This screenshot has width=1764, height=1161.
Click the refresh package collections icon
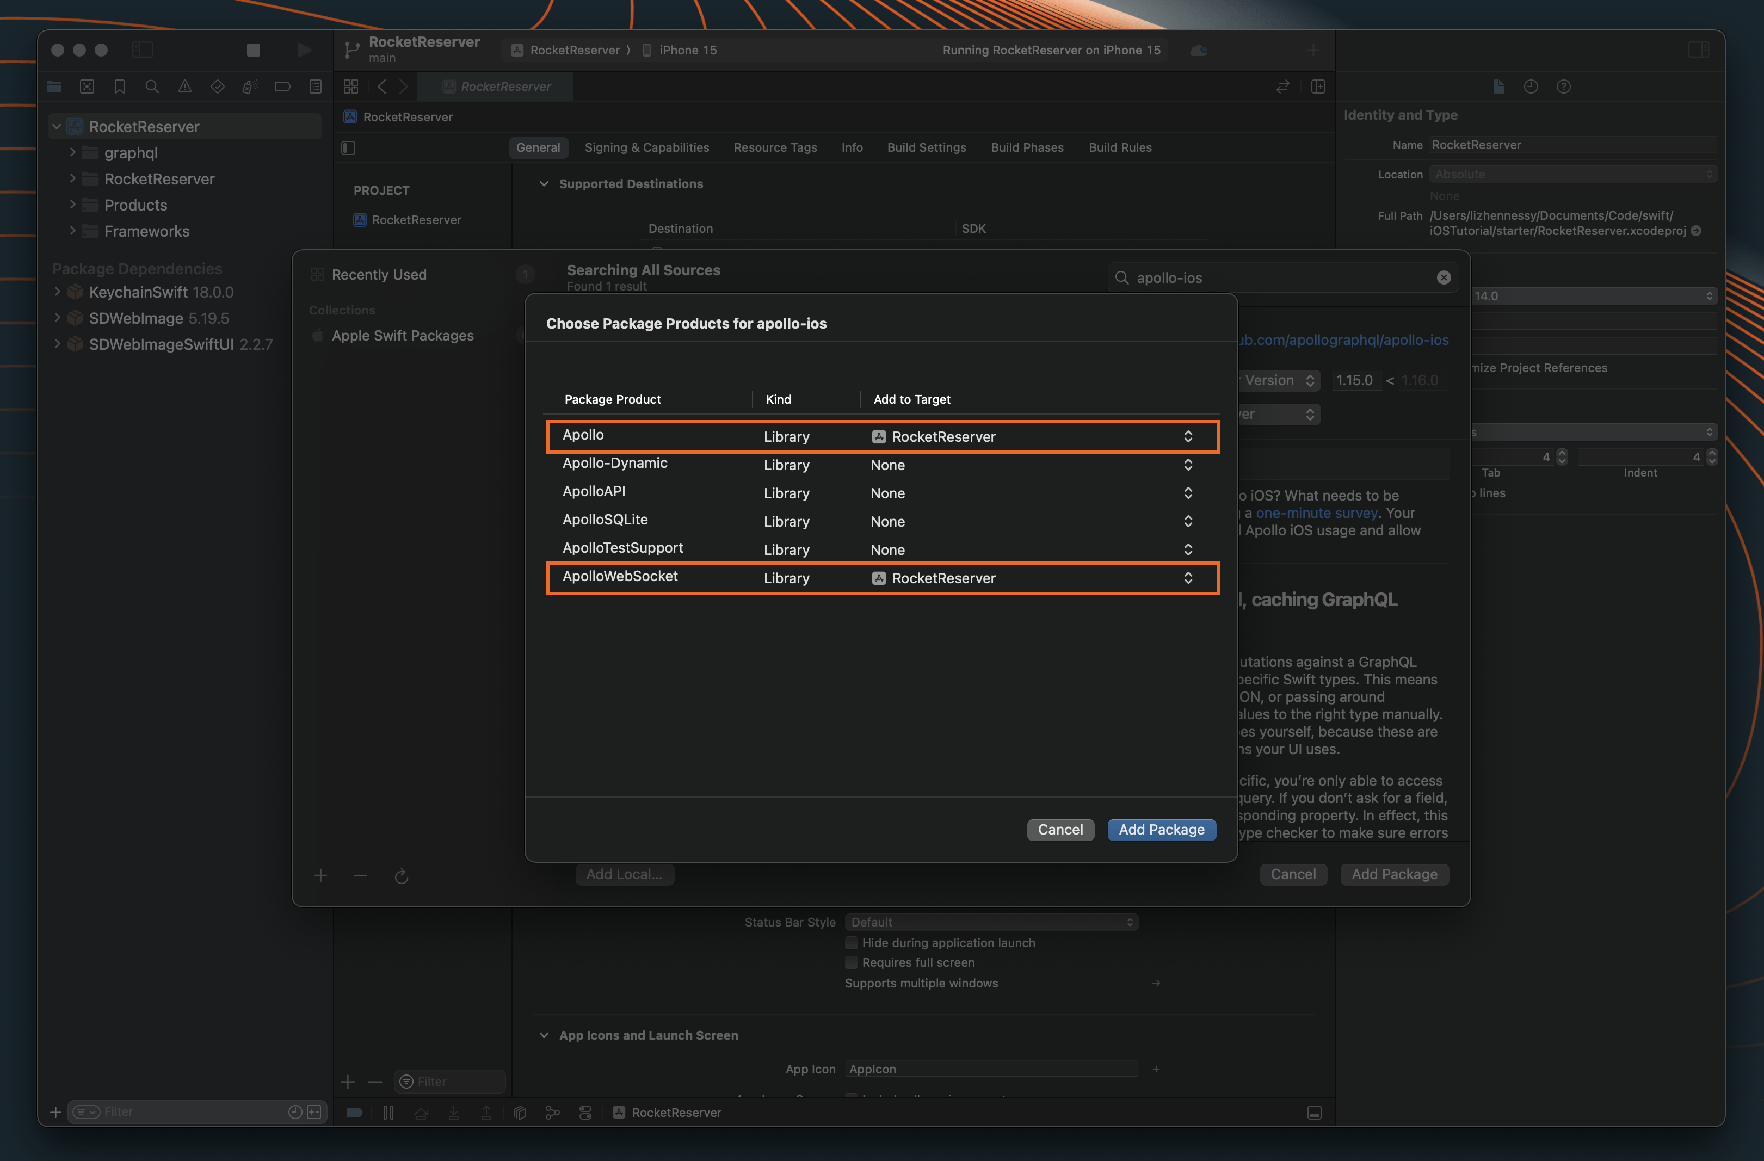[401, 876]
